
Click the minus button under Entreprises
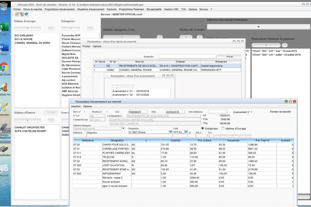click(90, 29)
